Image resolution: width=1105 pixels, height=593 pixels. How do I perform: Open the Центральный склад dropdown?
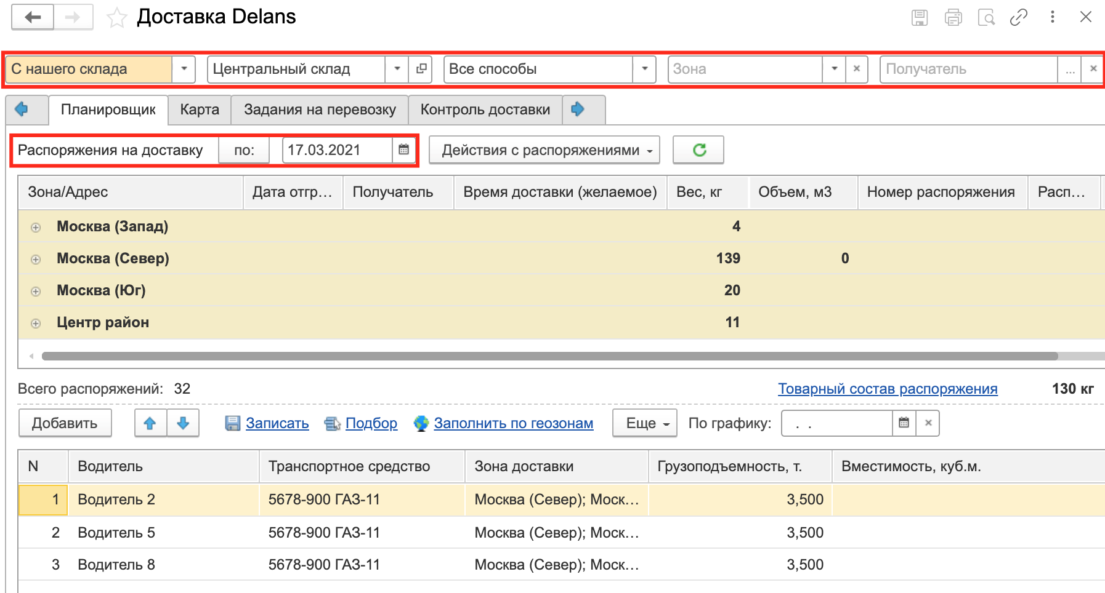[x=397, y=69]
